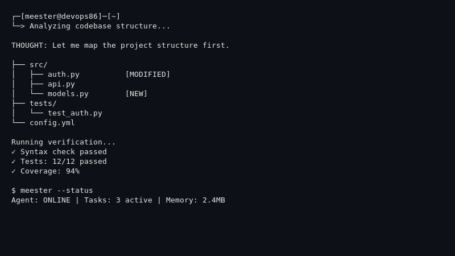Click test_auth.py under tests folder
Viewport: 455px width, 256px height.
[x=75, y=113]
